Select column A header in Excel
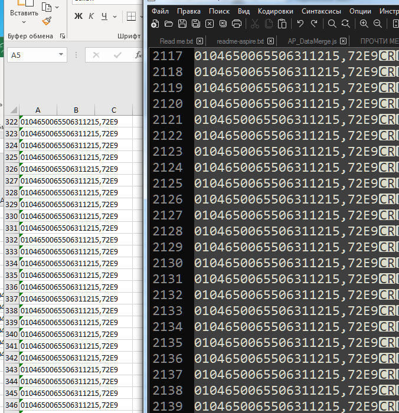399x413 pixels. 38,110
